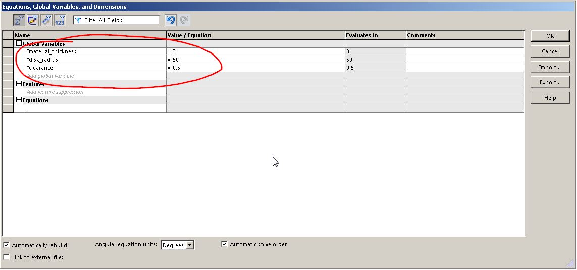Select the Ordered View icon
577x270 pixels.
pyautogui.click(x=60, y=20)
